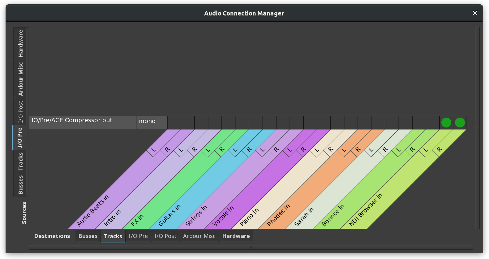The image size is (489, 259).
Task: Click the FX in column header
Action: [x=137, y=220]
